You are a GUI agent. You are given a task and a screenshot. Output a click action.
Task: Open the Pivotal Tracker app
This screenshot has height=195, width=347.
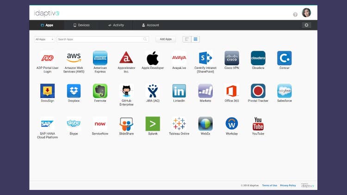pyautogui.click(x=258, y=91)
